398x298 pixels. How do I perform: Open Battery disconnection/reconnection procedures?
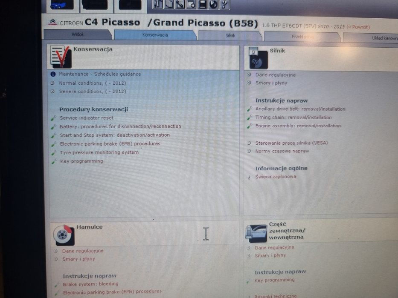coord(120,126)
